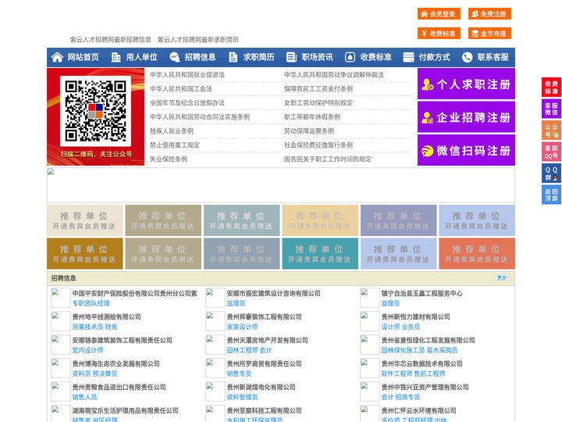Screen dimensions: 562x422
Task: Open the 专职团队经理 job link
Action: [x=91, y=303]
